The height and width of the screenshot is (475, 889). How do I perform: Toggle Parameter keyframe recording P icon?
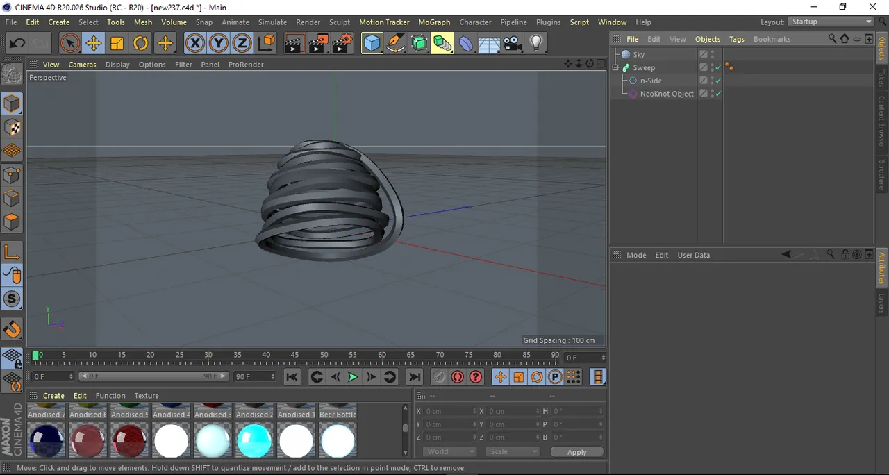pyautogui.click(x=555, y=377)
